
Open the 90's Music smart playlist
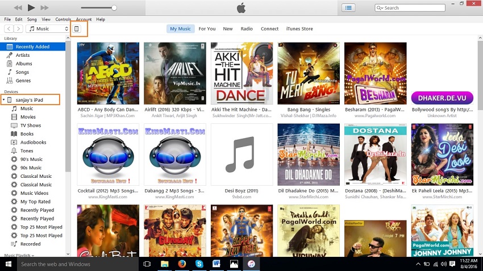click(x=31, y=160)
